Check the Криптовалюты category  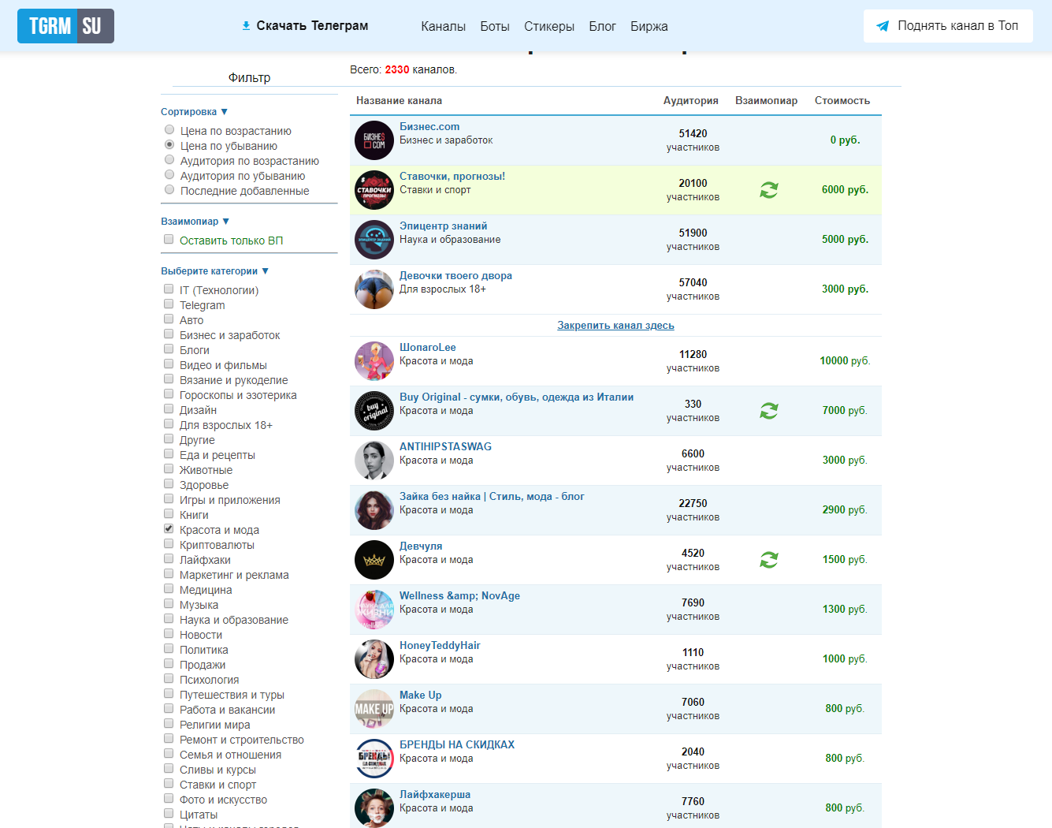click(x=169, y=543)
